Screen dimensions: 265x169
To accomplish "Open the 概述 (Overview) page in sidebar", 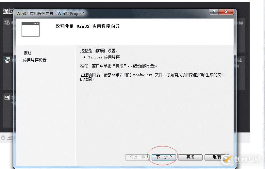I will [28, 53].
